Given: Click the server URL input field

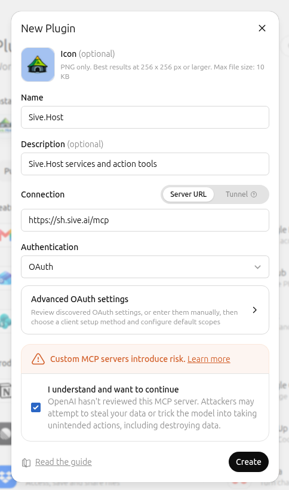Looking at the screenshot, I should [x=145, y=220].
